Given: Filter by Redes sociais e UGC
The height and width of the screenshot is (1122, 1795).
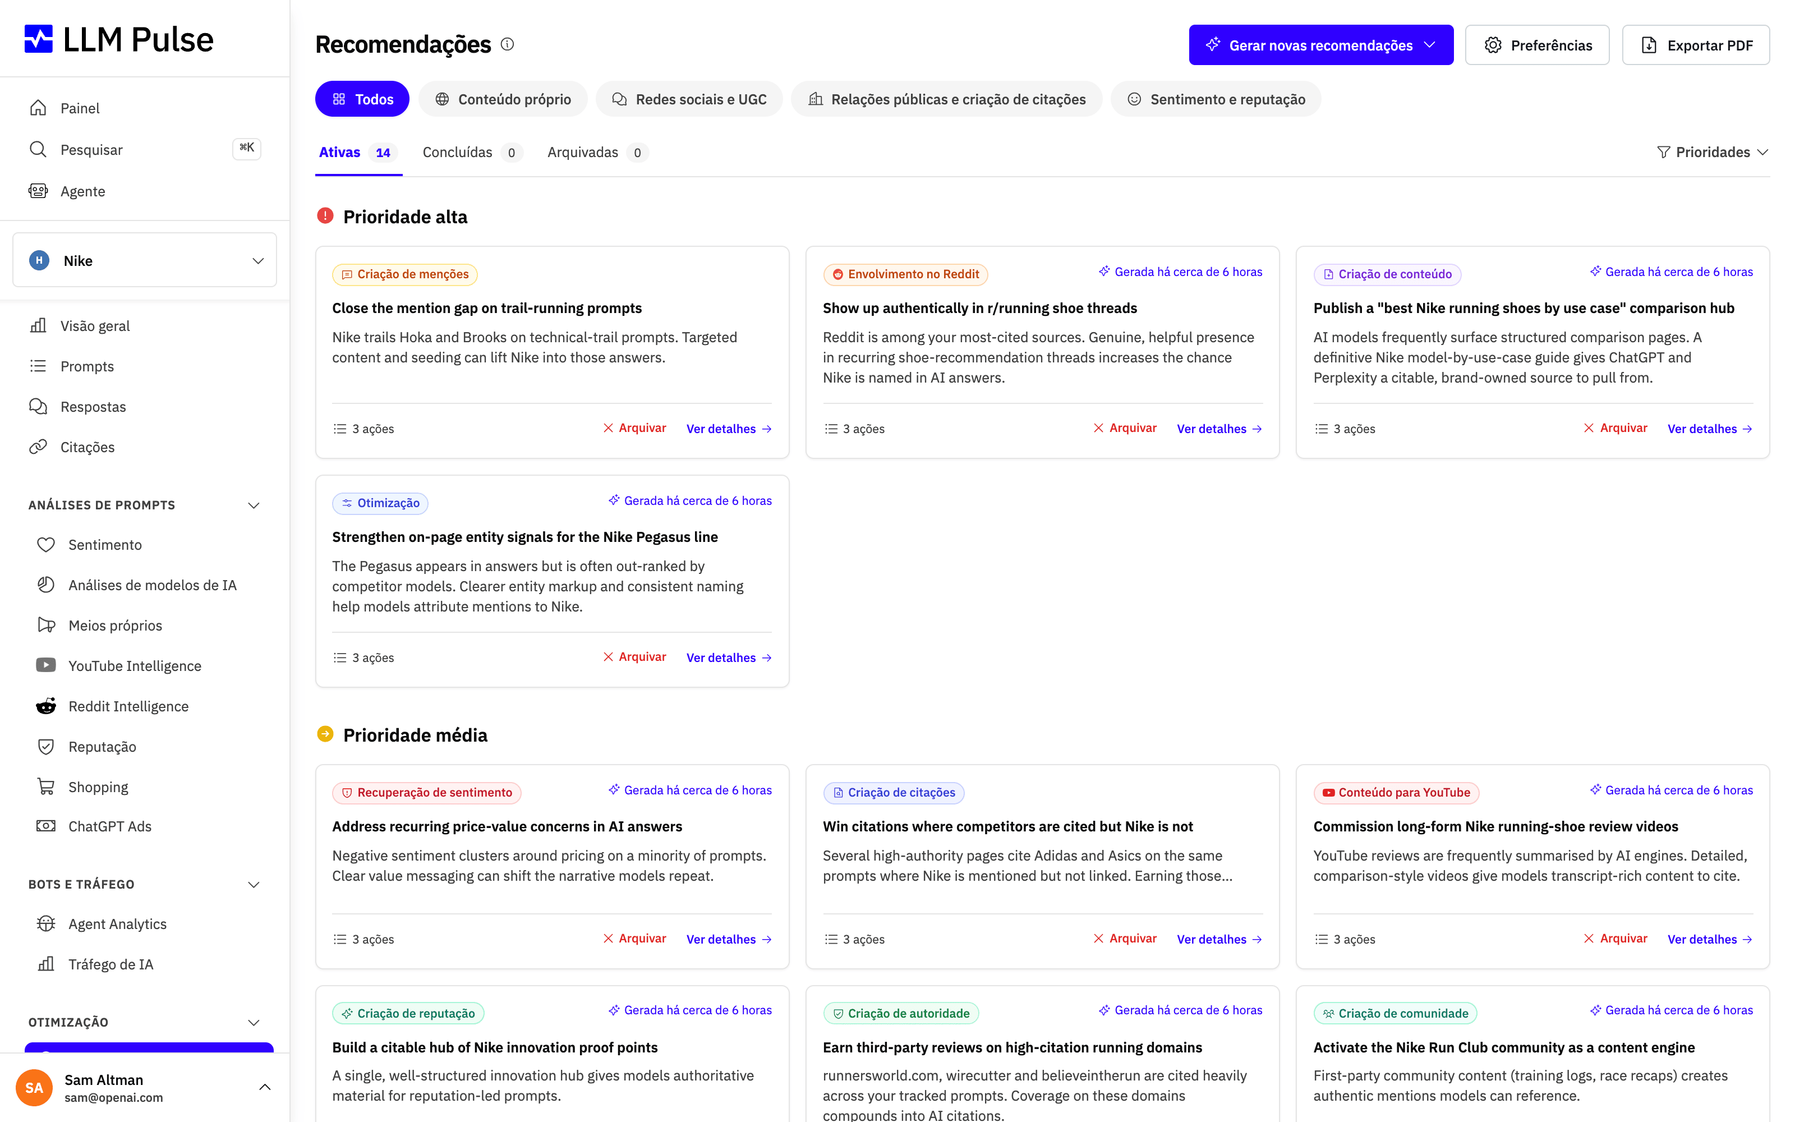Looking at the screenshot, I should [x=689, y=99].
